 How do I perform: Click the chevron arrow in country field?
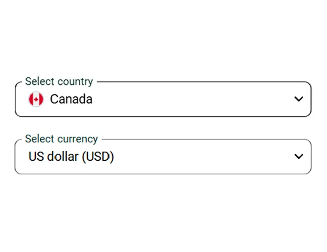pyautogui.click(x=299, y=99)
